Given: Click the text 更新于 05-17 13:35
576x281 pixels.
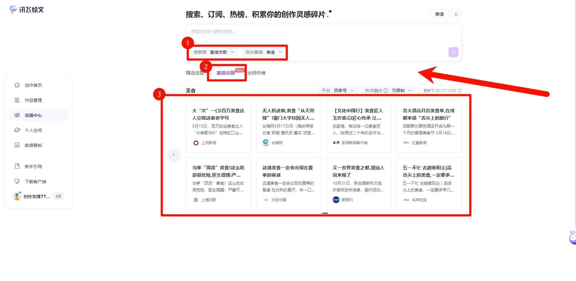Looking at the screenshot, I should coord(440,90).
